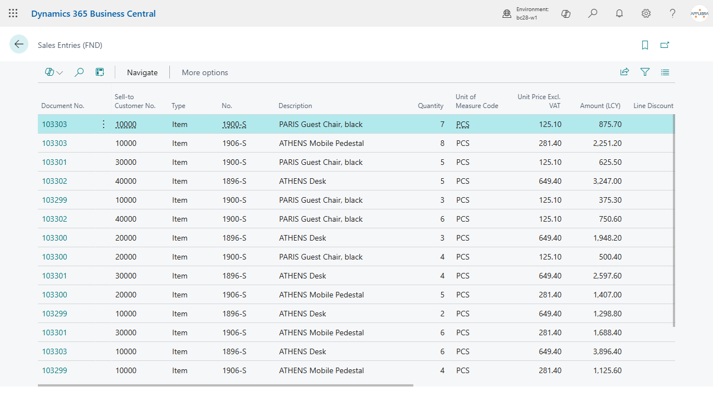The width and height of the screenshot is (713, 401).
Task: Open the Help question mark
Action: [673, 13]
